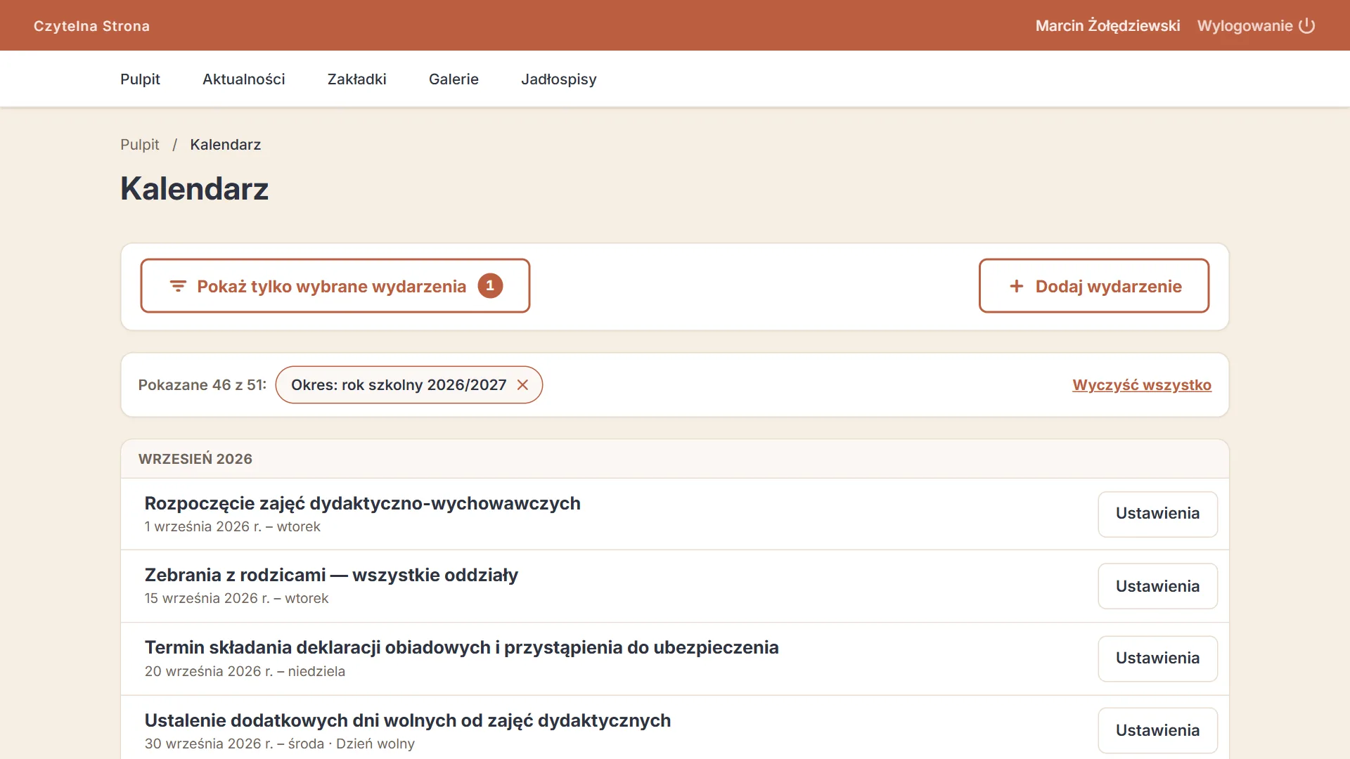Screen dimensions: 1350x759
Task: Open Ustawienia for Ustalenie dodatkowych dni wolnych
Action: [x=1157, y=731]
